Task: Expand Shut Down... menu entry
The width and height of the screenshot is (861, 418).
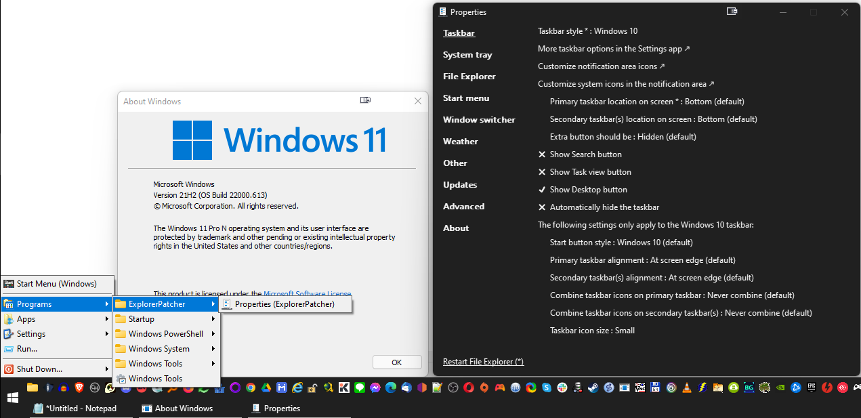Action: tap(58, 369)
